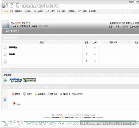Click the unnamed third forum row icon
This screenshot has width=139, height=128.
[5, 61]
